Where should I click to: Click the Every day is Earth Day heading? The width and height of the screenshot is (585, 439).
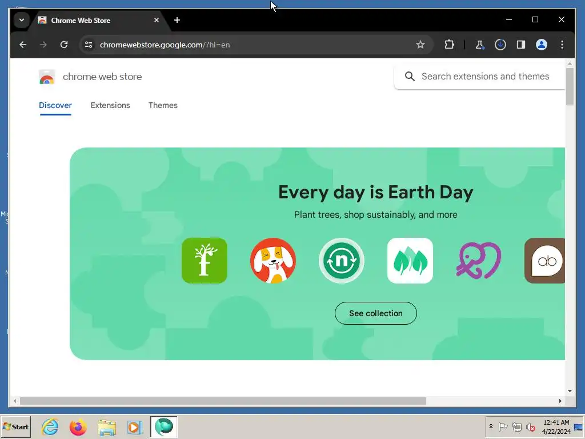[x=376, y=193]
